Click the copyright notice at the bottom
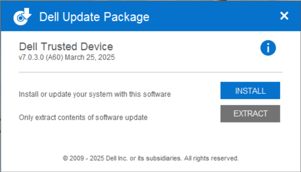Image resolution: width=301 pixels, height=172 pixels. tap(151, 158)
